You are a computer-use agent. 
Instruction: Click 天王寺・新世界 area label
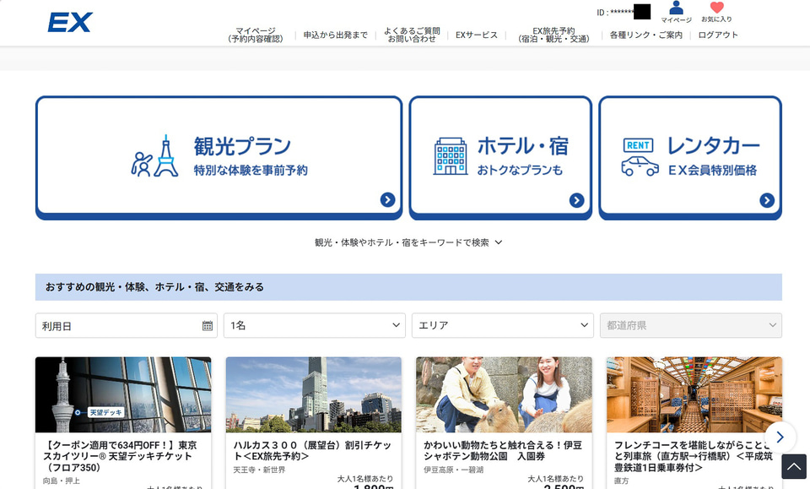(x=259, y=470)
